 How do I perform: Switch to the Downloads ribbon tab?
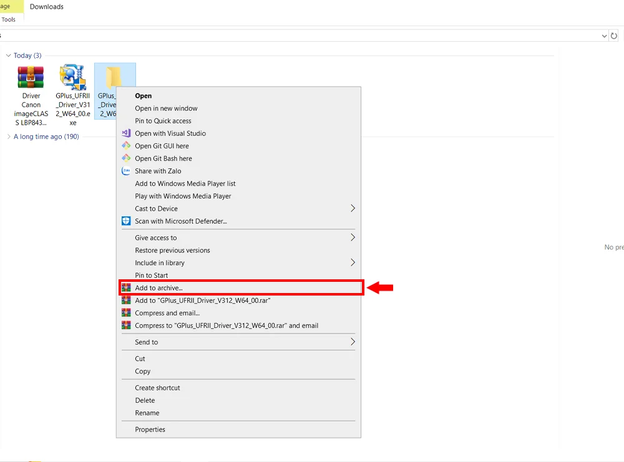[x=47, y=7]
